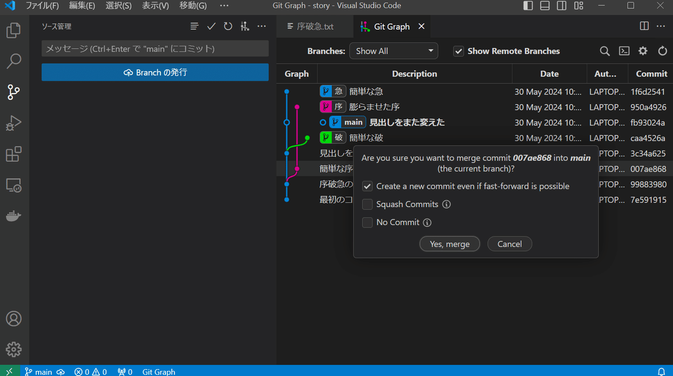Open 編集(E) menu
Viewport: 673px width, 376px height.
click(82, 6)
